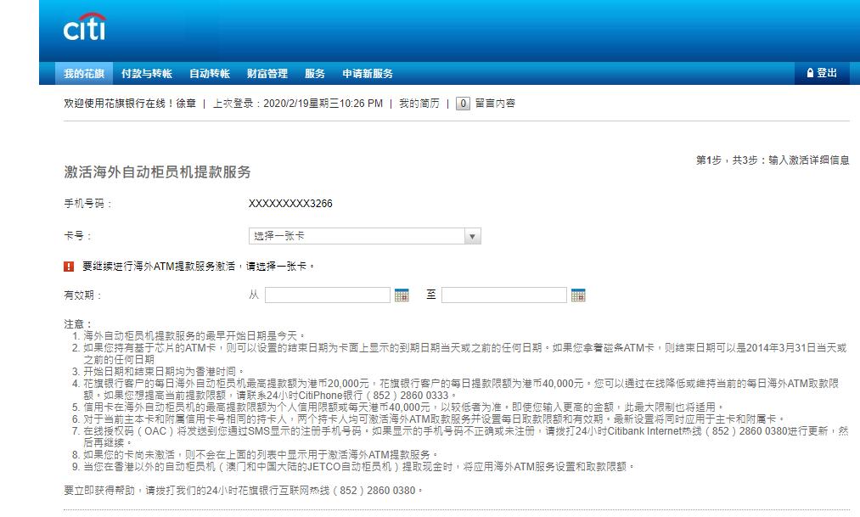
Task: Focus the 至 end date field
Action: coord(504,295)
